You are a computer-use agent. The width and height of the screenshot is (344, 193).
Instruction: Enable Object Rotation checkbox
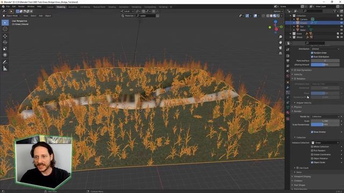coord(312,159)
